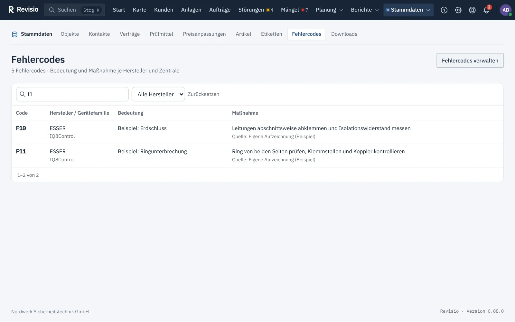Viewport: 515px width, 322px height.
Task: Click the F11 code row
Action: click(257, 155)
